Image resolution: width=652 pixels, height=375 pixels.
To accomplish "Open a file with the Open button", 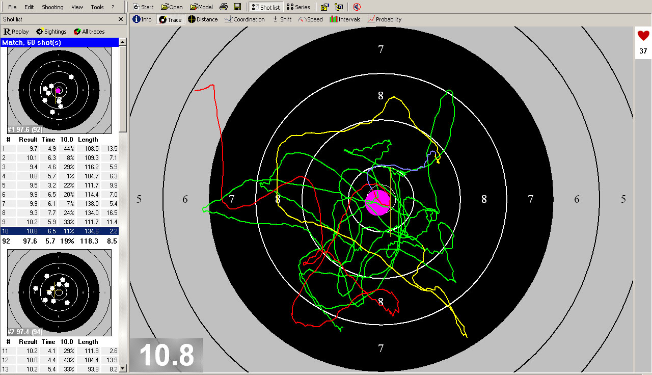I will point(172,7).
